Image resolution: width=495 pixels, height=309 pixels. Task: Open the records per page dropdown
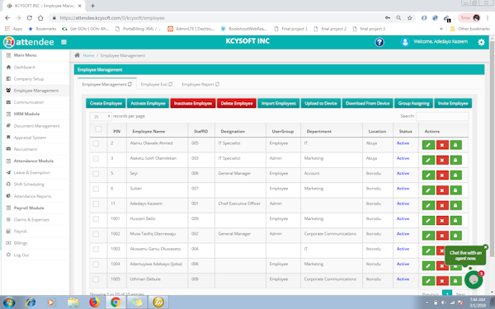(101, 116)
